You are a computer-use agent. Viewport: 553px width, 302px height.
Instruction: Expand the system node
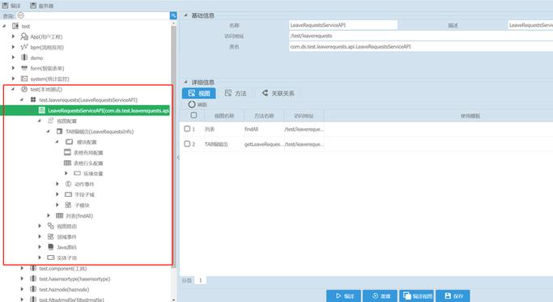[14, 79]
